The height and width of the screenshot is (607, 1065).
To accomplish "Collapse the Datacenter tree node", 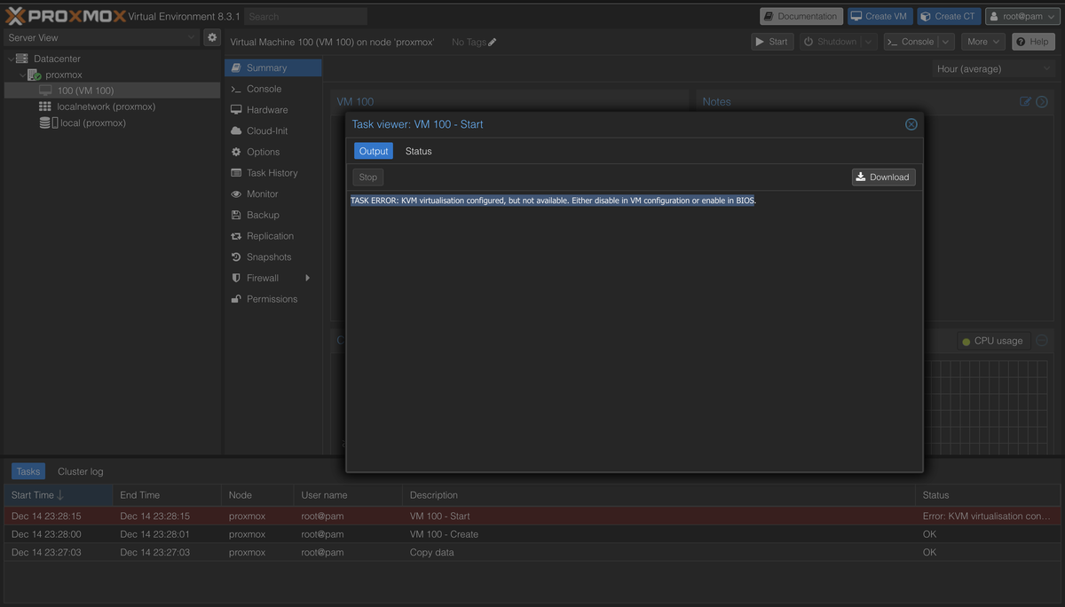I will 11,59.
